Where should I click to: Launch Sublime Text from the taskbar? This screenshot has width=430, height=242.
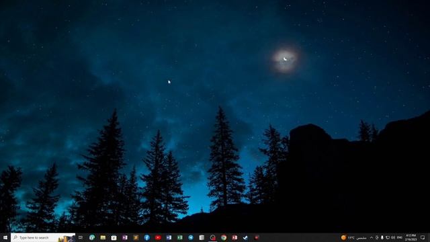coord(136,237)
